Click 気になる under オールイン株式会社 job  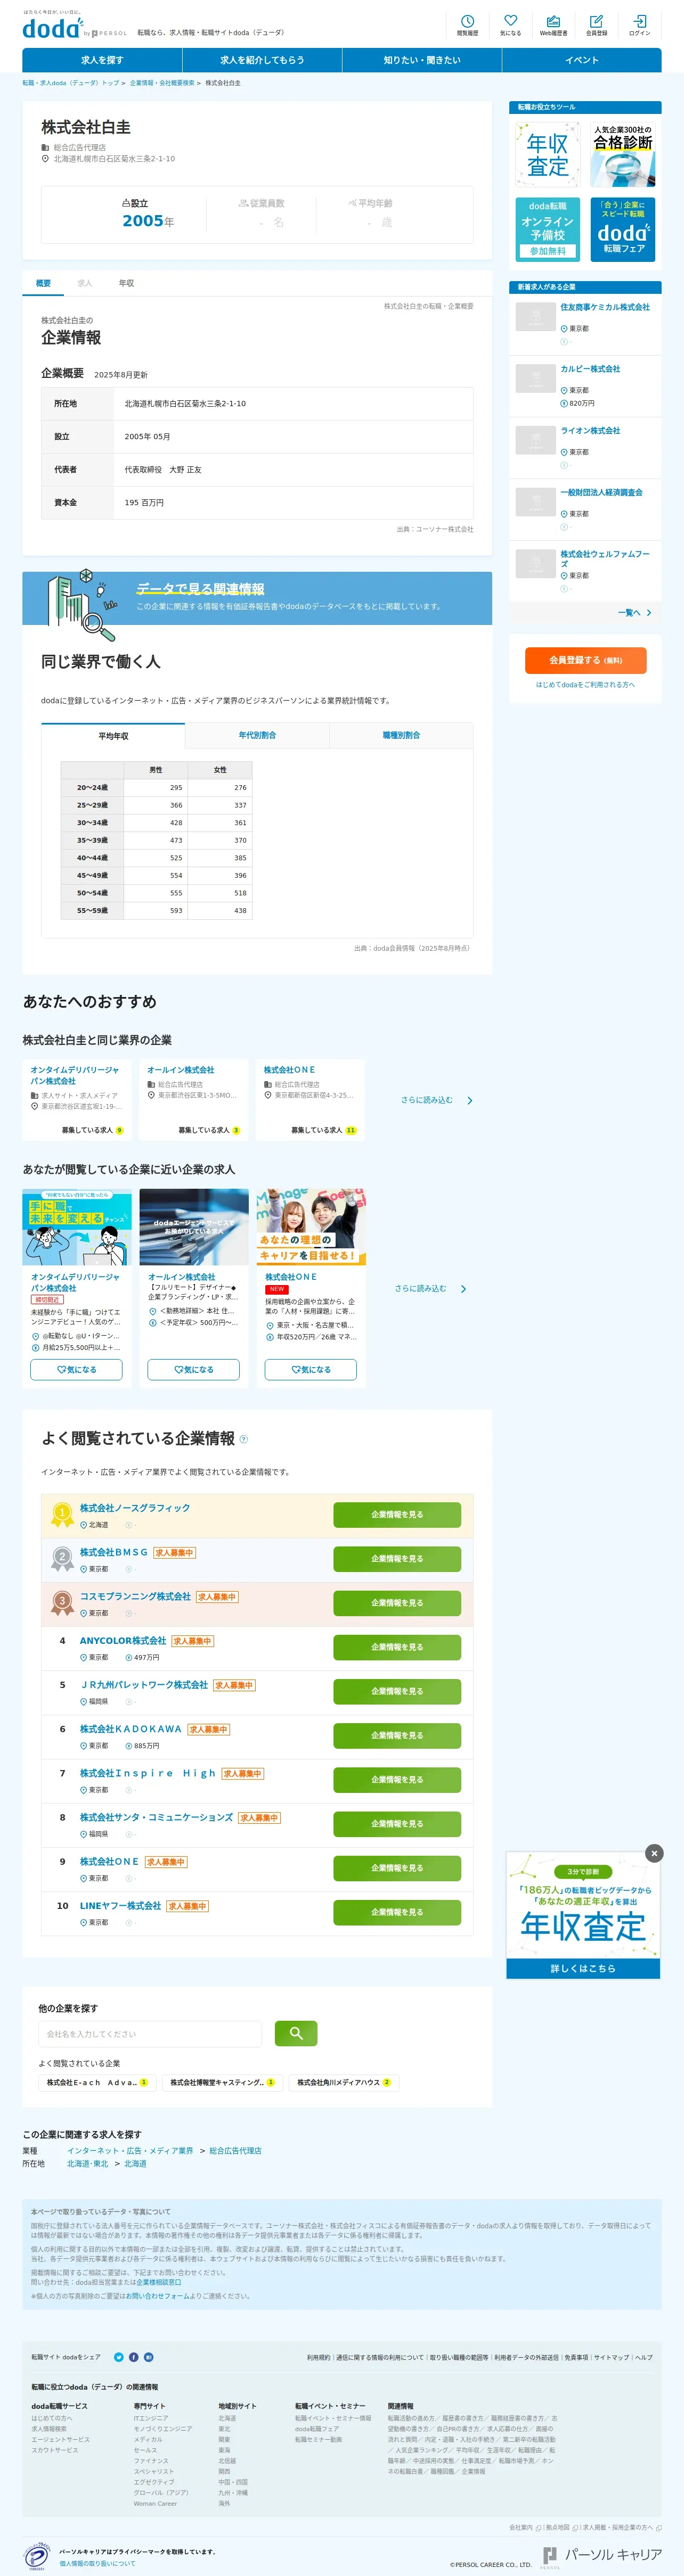(193, 1370)
